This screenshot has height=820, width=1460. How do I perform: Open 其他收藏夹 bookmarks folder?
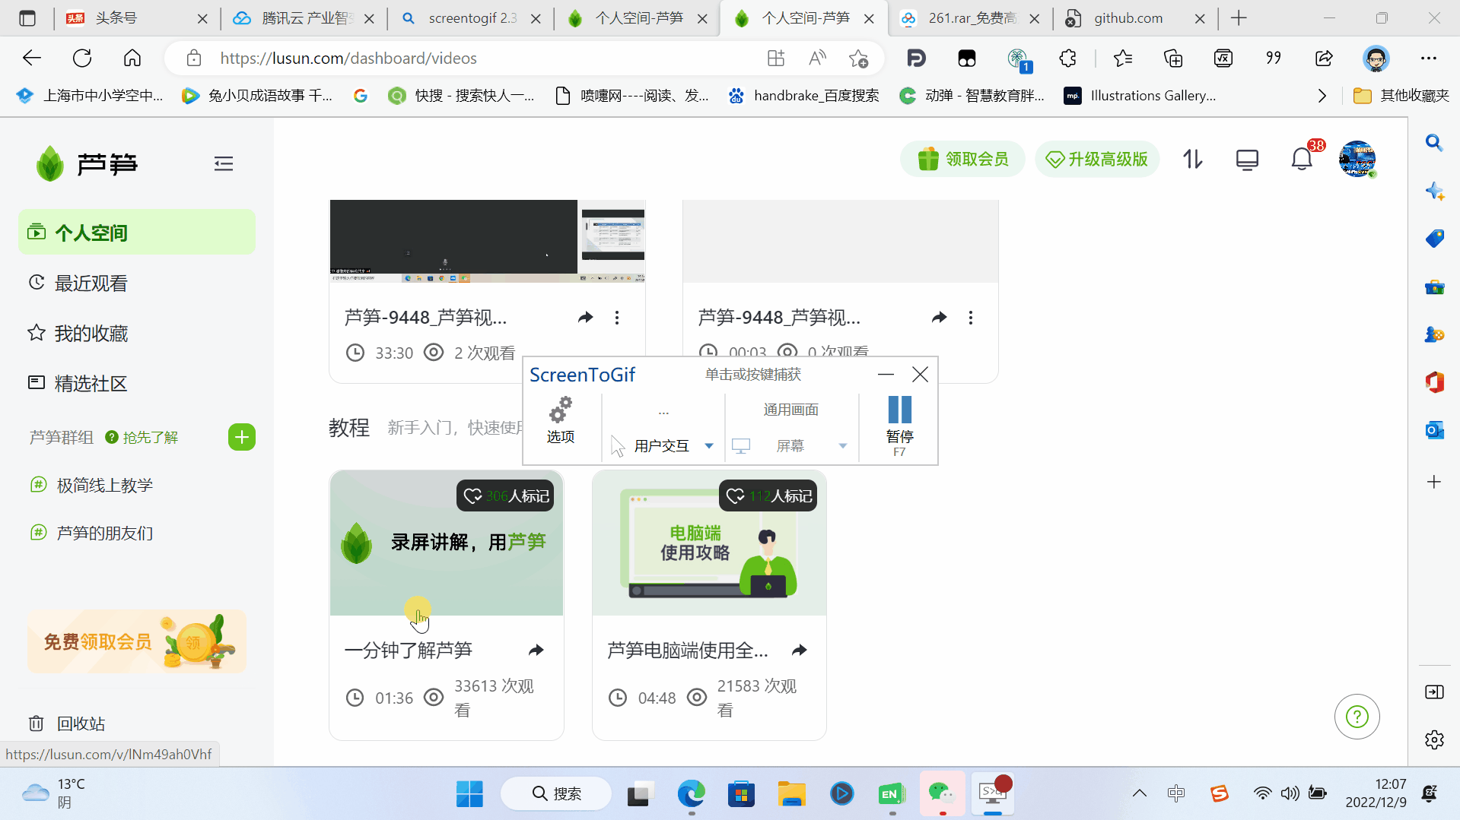1401,95
